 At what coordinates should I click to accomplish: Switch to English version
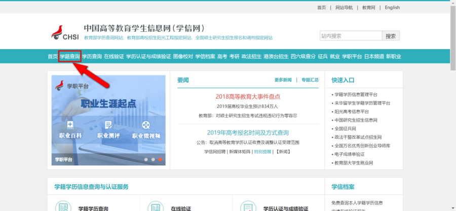pos(392,8)
